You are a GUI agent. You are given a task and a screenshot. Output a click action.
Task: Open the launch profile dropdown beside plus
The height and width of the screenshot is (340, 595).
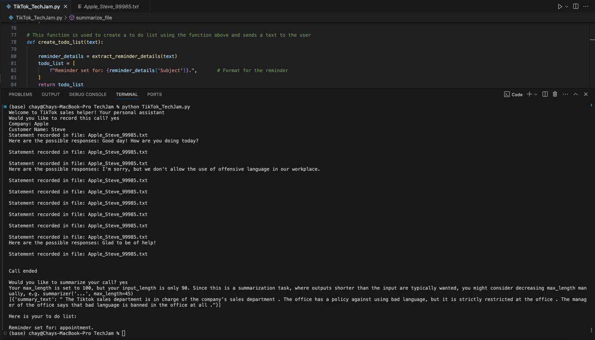point(535,94)
